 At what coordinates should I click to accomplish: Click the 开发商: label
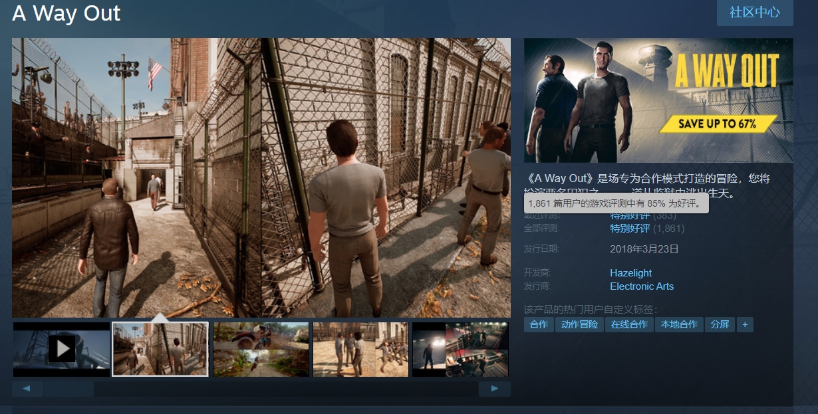(x=537, y=273)
